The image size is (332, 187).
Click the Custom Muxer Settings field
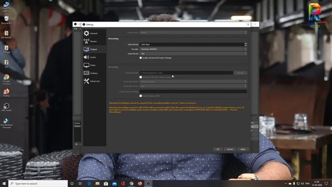(x=193, y=91)
